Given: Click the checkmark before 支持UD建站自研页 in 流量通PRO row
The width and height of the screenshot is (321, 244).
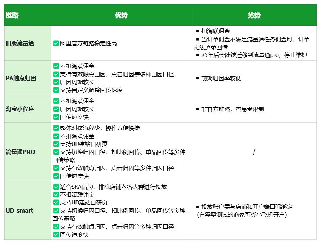Looking at the screenshot, I should (x=56, y=144).
